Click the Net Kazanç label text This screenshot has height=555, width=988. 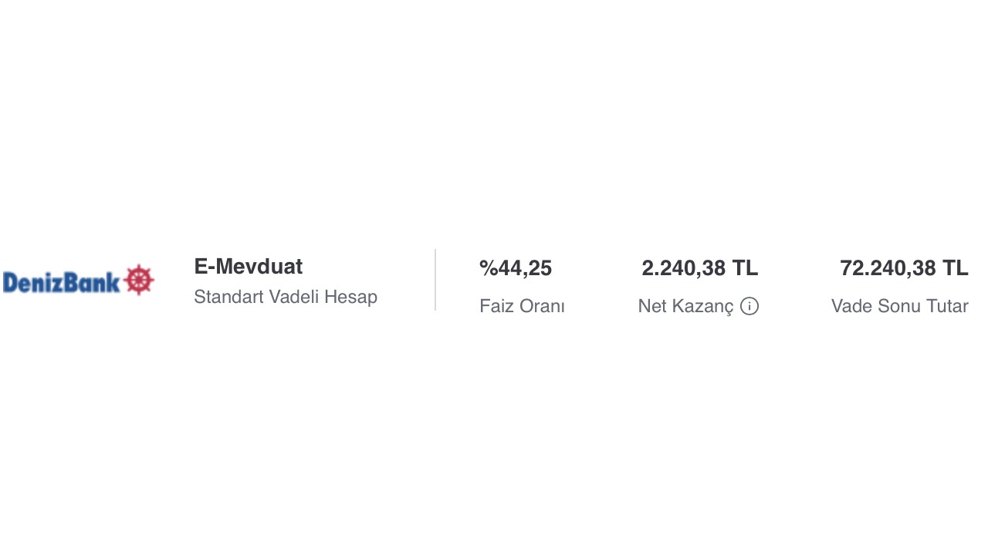tap(685, 306)
